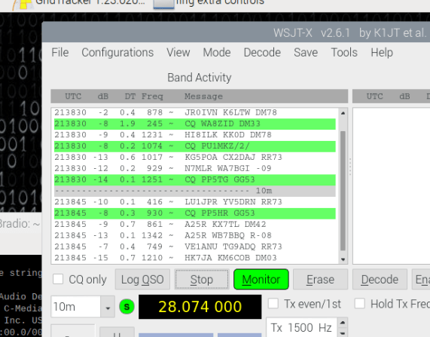Click the Log QSO button
Image resolution: width=430 pixels, height=337 pixels.
point(142,279)
